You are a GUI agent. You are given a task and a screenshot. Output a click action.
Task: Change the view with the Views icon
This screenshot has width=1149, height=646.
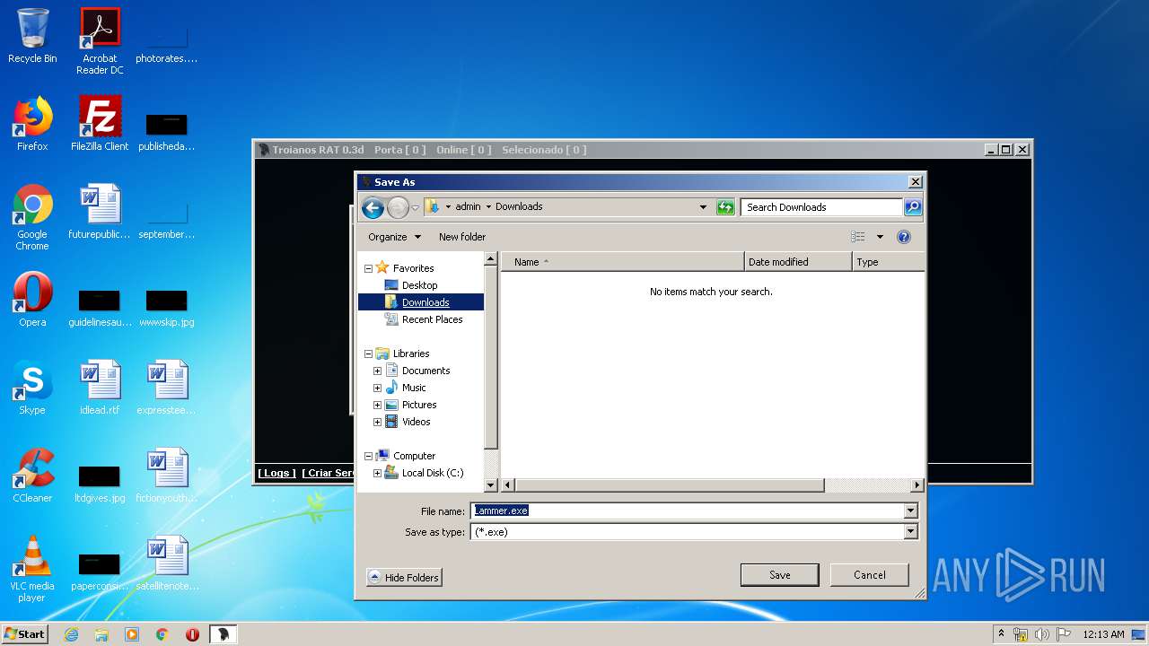click(x=858, y=237)
